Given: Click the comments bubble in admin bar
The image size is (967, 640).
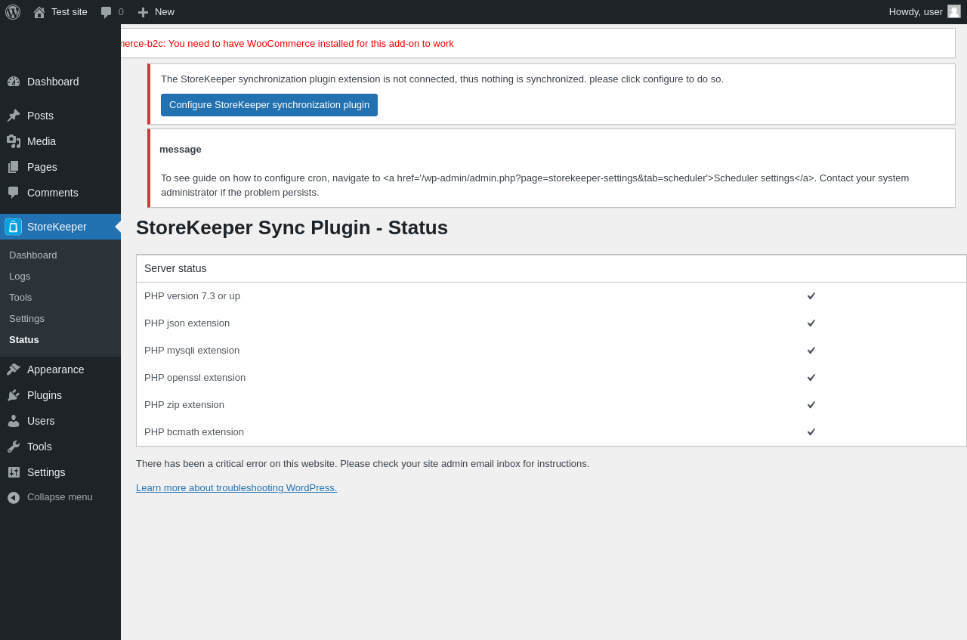Looking at the screenshot, I should 107,12.
